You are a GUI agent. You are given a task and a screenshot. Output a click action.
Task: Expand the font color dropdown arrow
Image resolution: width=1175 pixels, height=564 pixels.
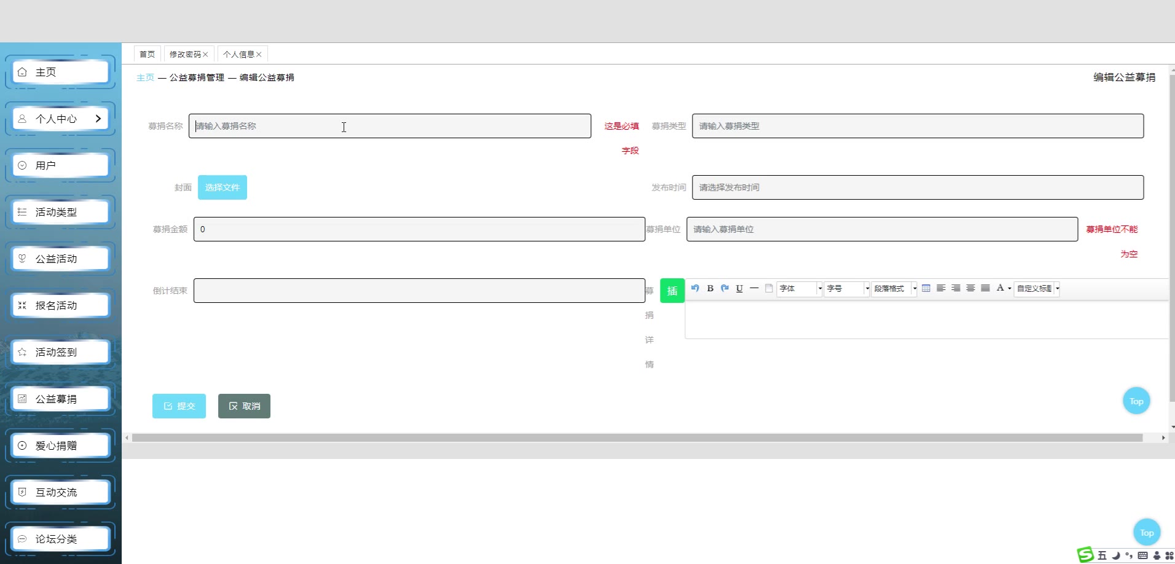[x=1010, y=289]
